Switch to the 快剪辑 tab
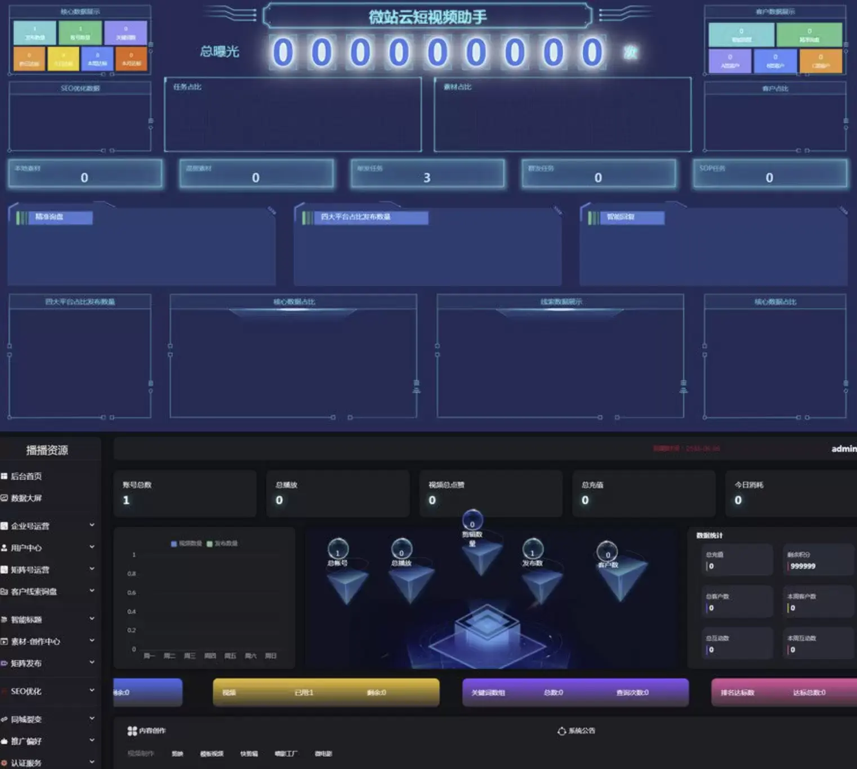The width and height of the screenshot is (857, 769). (x=249, y=754)
